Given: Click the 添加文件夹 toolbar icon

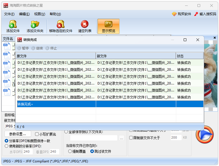Looking at the screenshot, I should (35, 24).
